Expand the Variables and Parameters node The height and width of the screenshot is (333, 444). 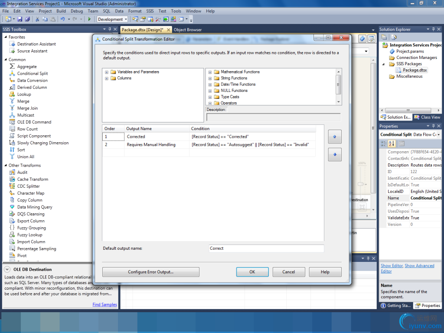pos(107,72)
